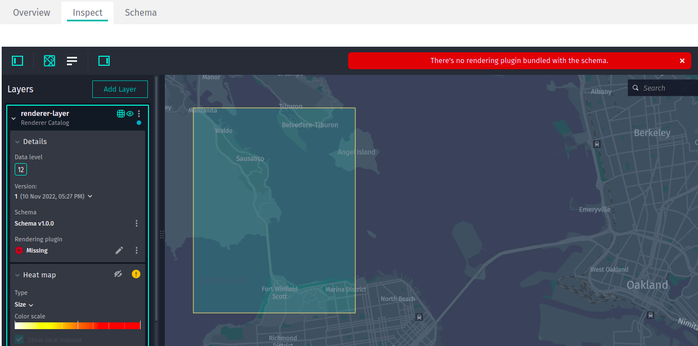
Task: Toggle Heat map visibility crossed-eye icon
Action: pyautogui.click(x=118, y=274)
